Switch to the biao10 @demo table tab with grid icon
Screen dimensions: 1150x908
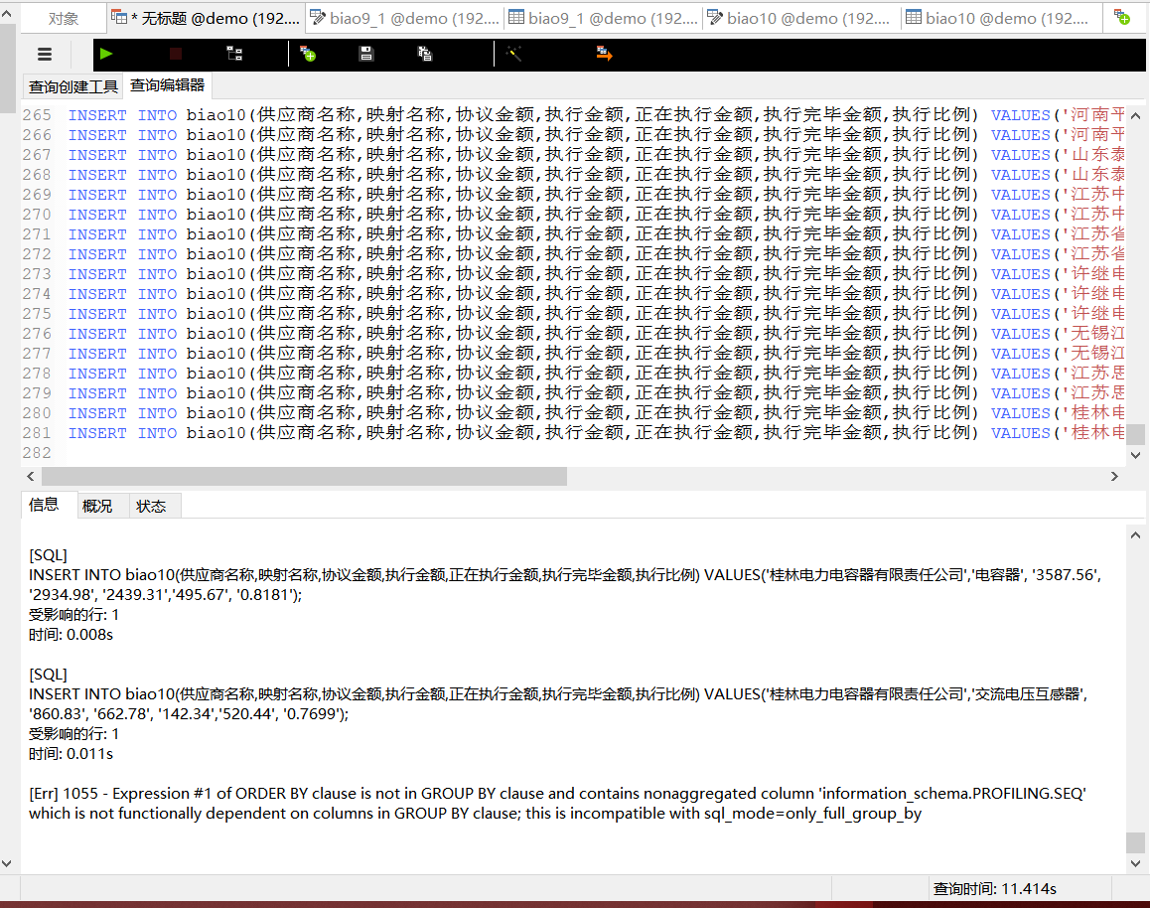[1000, 18]
